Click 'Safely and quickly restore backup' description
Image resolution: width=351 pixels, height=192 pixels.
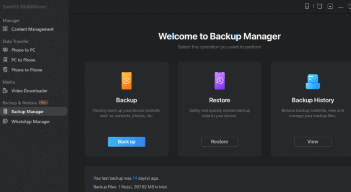[x=219, y=113]
